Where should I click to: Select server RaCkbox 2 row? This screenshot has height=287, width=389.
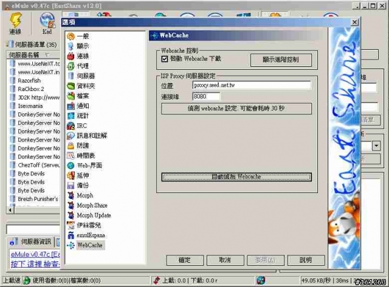[x=35, y=89]
